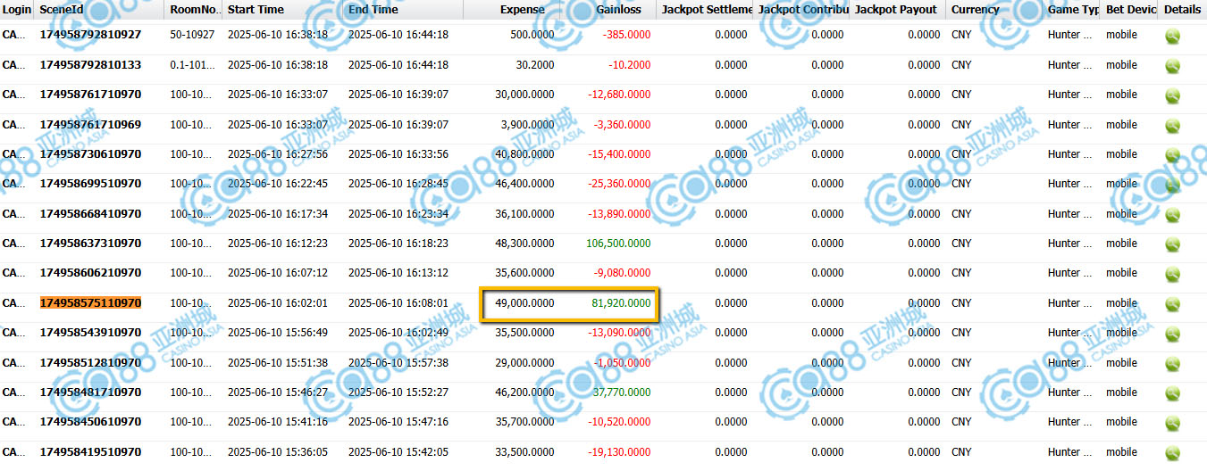
Task: Select the Currency column header
Action: point(975,10)
